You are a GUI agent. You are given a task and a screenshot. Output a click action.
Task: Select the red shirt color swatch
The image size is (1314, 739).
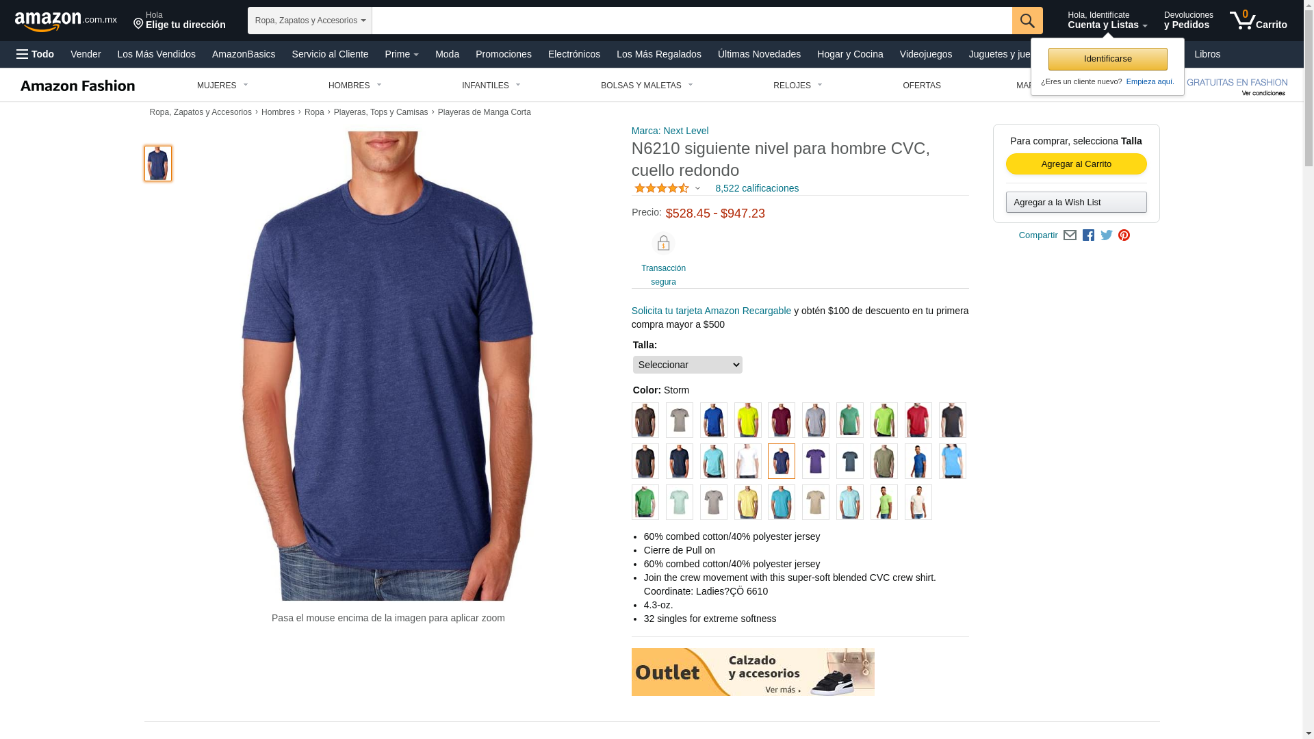[918, 420]
